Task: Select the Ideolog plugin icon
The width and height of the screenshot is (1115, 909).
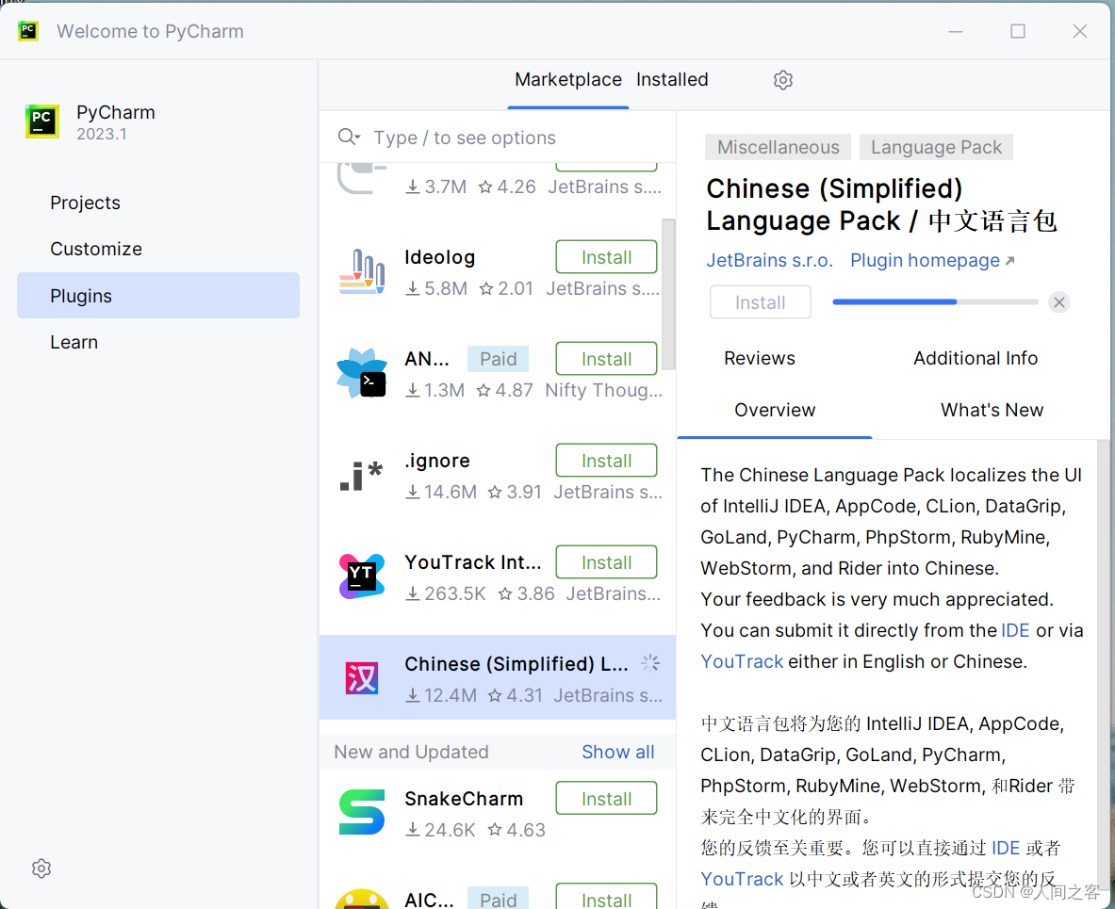Action: [362, 271]
